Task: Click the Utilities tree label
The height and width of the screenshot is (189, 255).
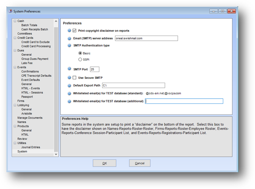Action: pyautogui.click(x=22, y=143)
